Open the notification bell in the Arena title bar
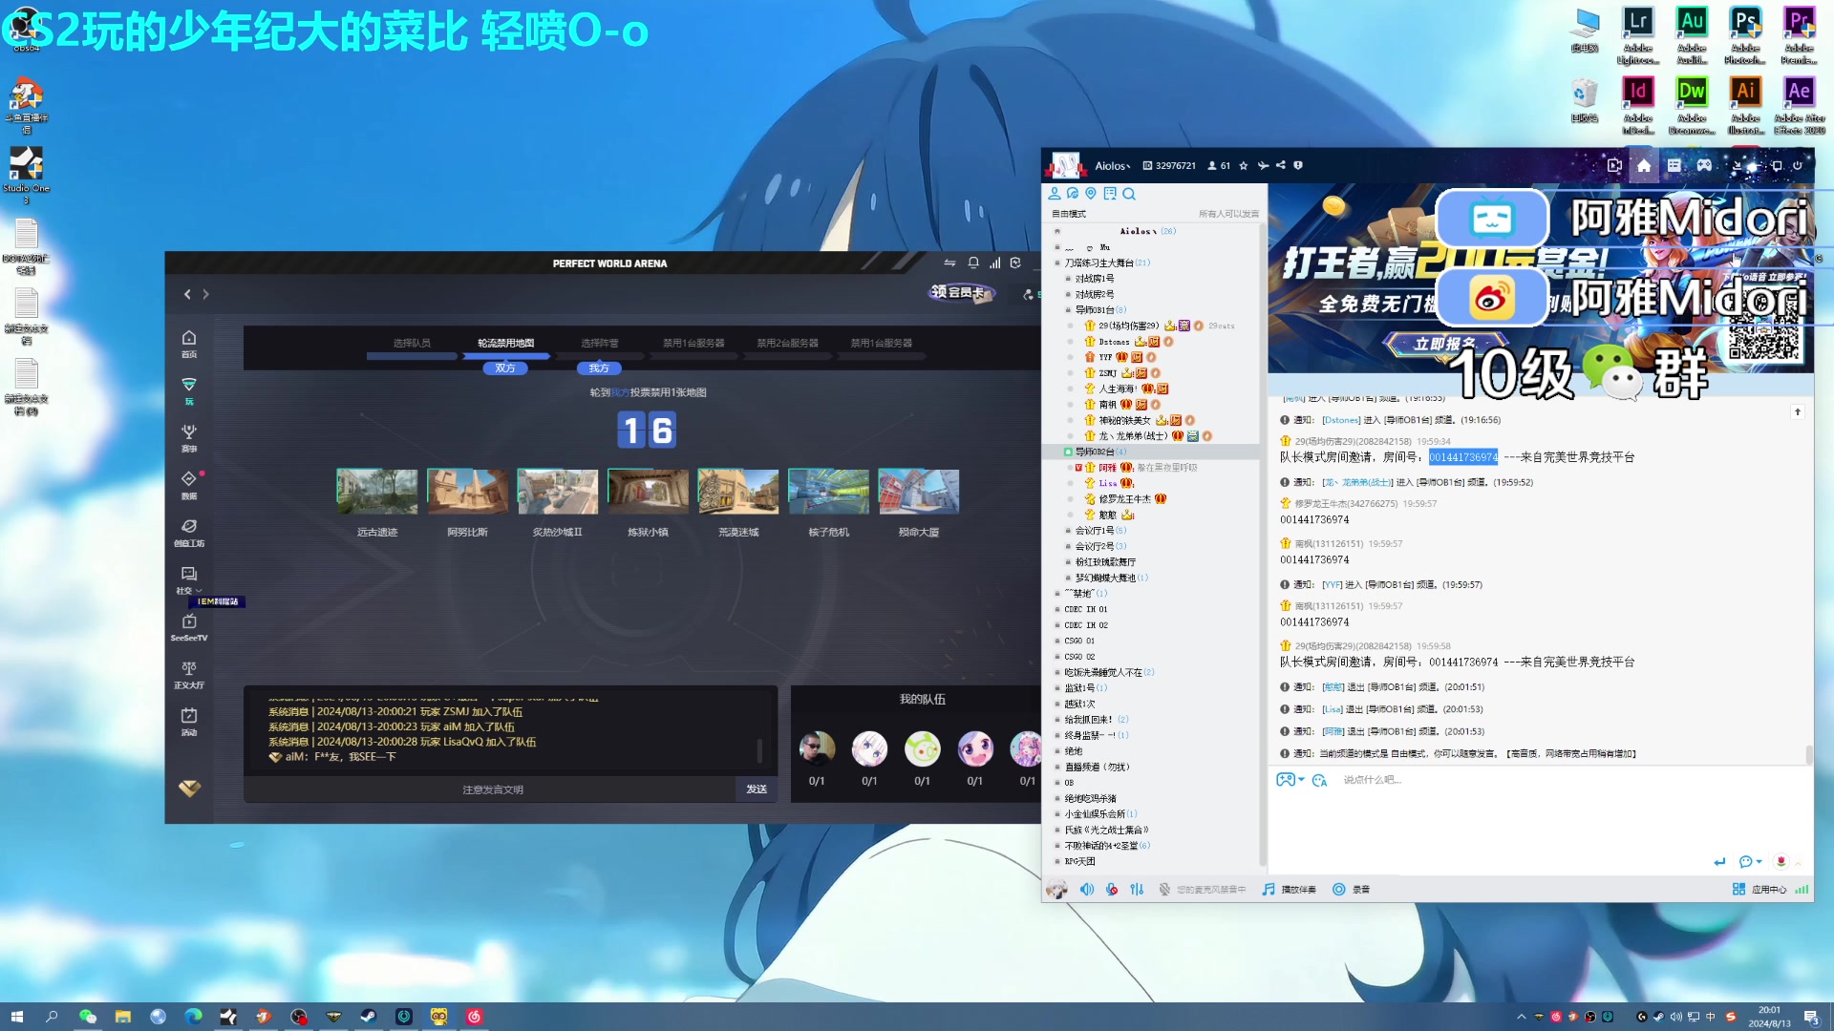Screen dimensions: 1834x1031 pyautogui.click(x=973, y=263)
